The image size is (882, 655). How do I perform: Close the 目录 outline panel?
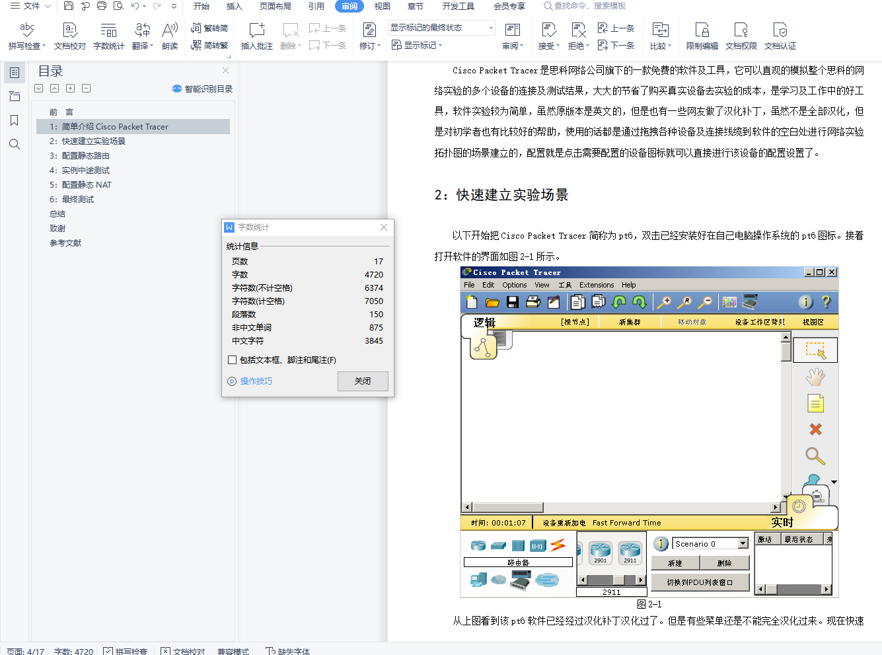coord(226,70)
